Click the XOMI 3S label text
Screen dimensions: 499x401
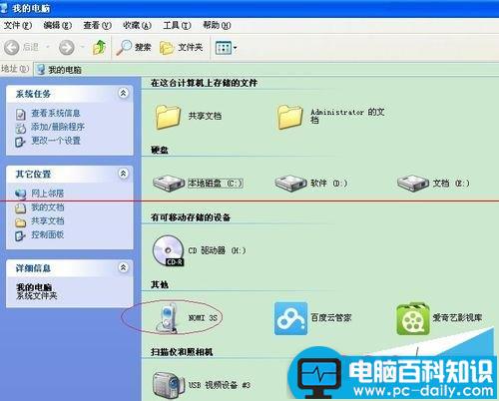pyautogui.click(x=203, y=318)
